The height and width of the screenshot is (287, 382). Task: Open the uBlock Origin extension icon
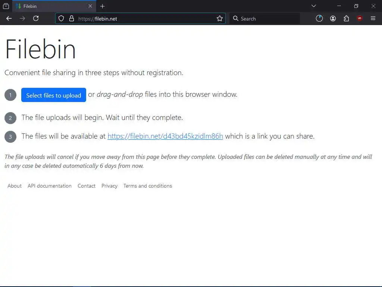(360, 19)
